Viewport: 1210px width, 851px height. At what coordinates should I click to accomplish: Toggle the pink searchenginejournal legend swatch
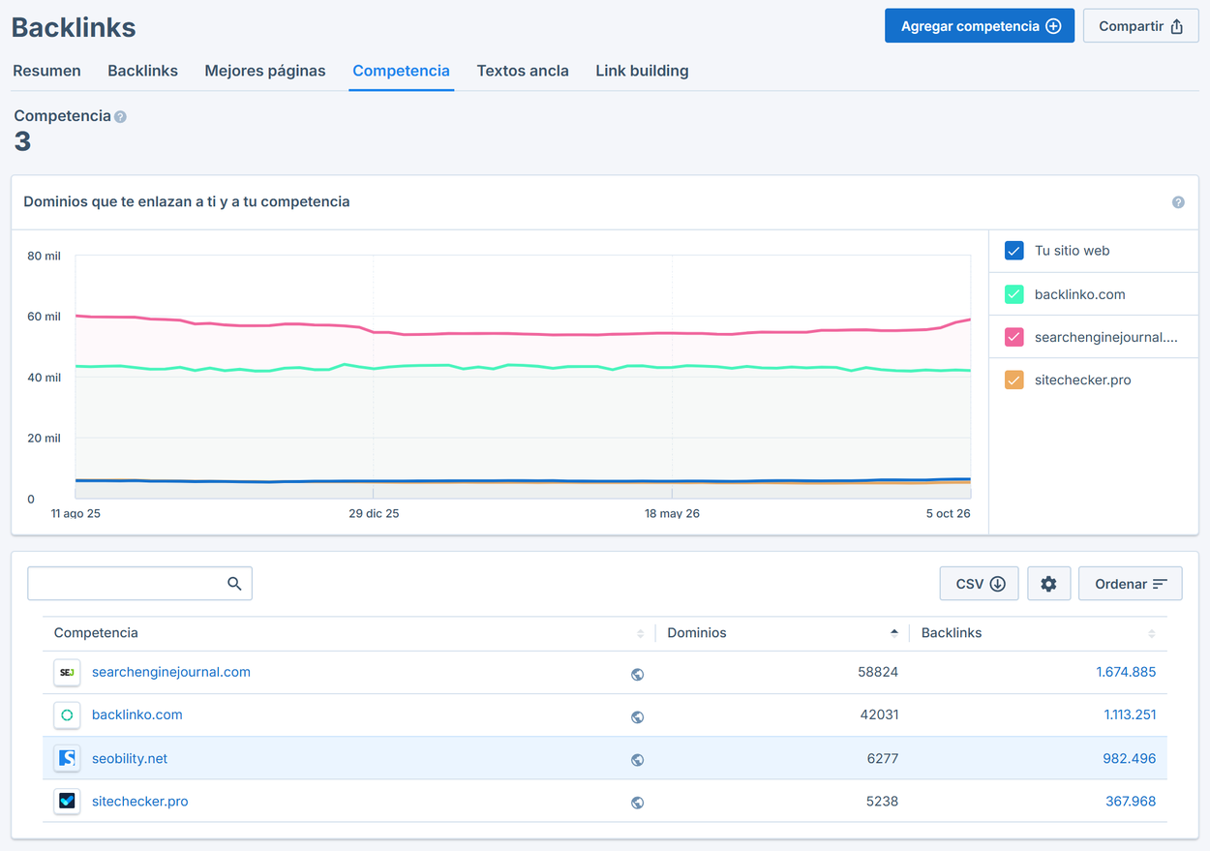(1013, 337)
